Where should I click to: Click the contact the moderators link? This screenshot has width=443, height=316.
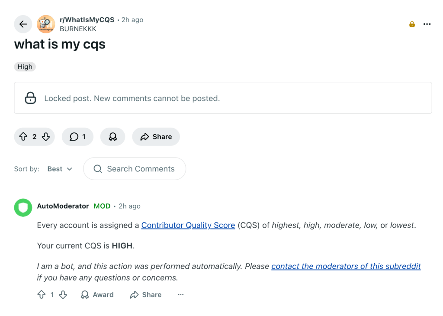(346, 266)
